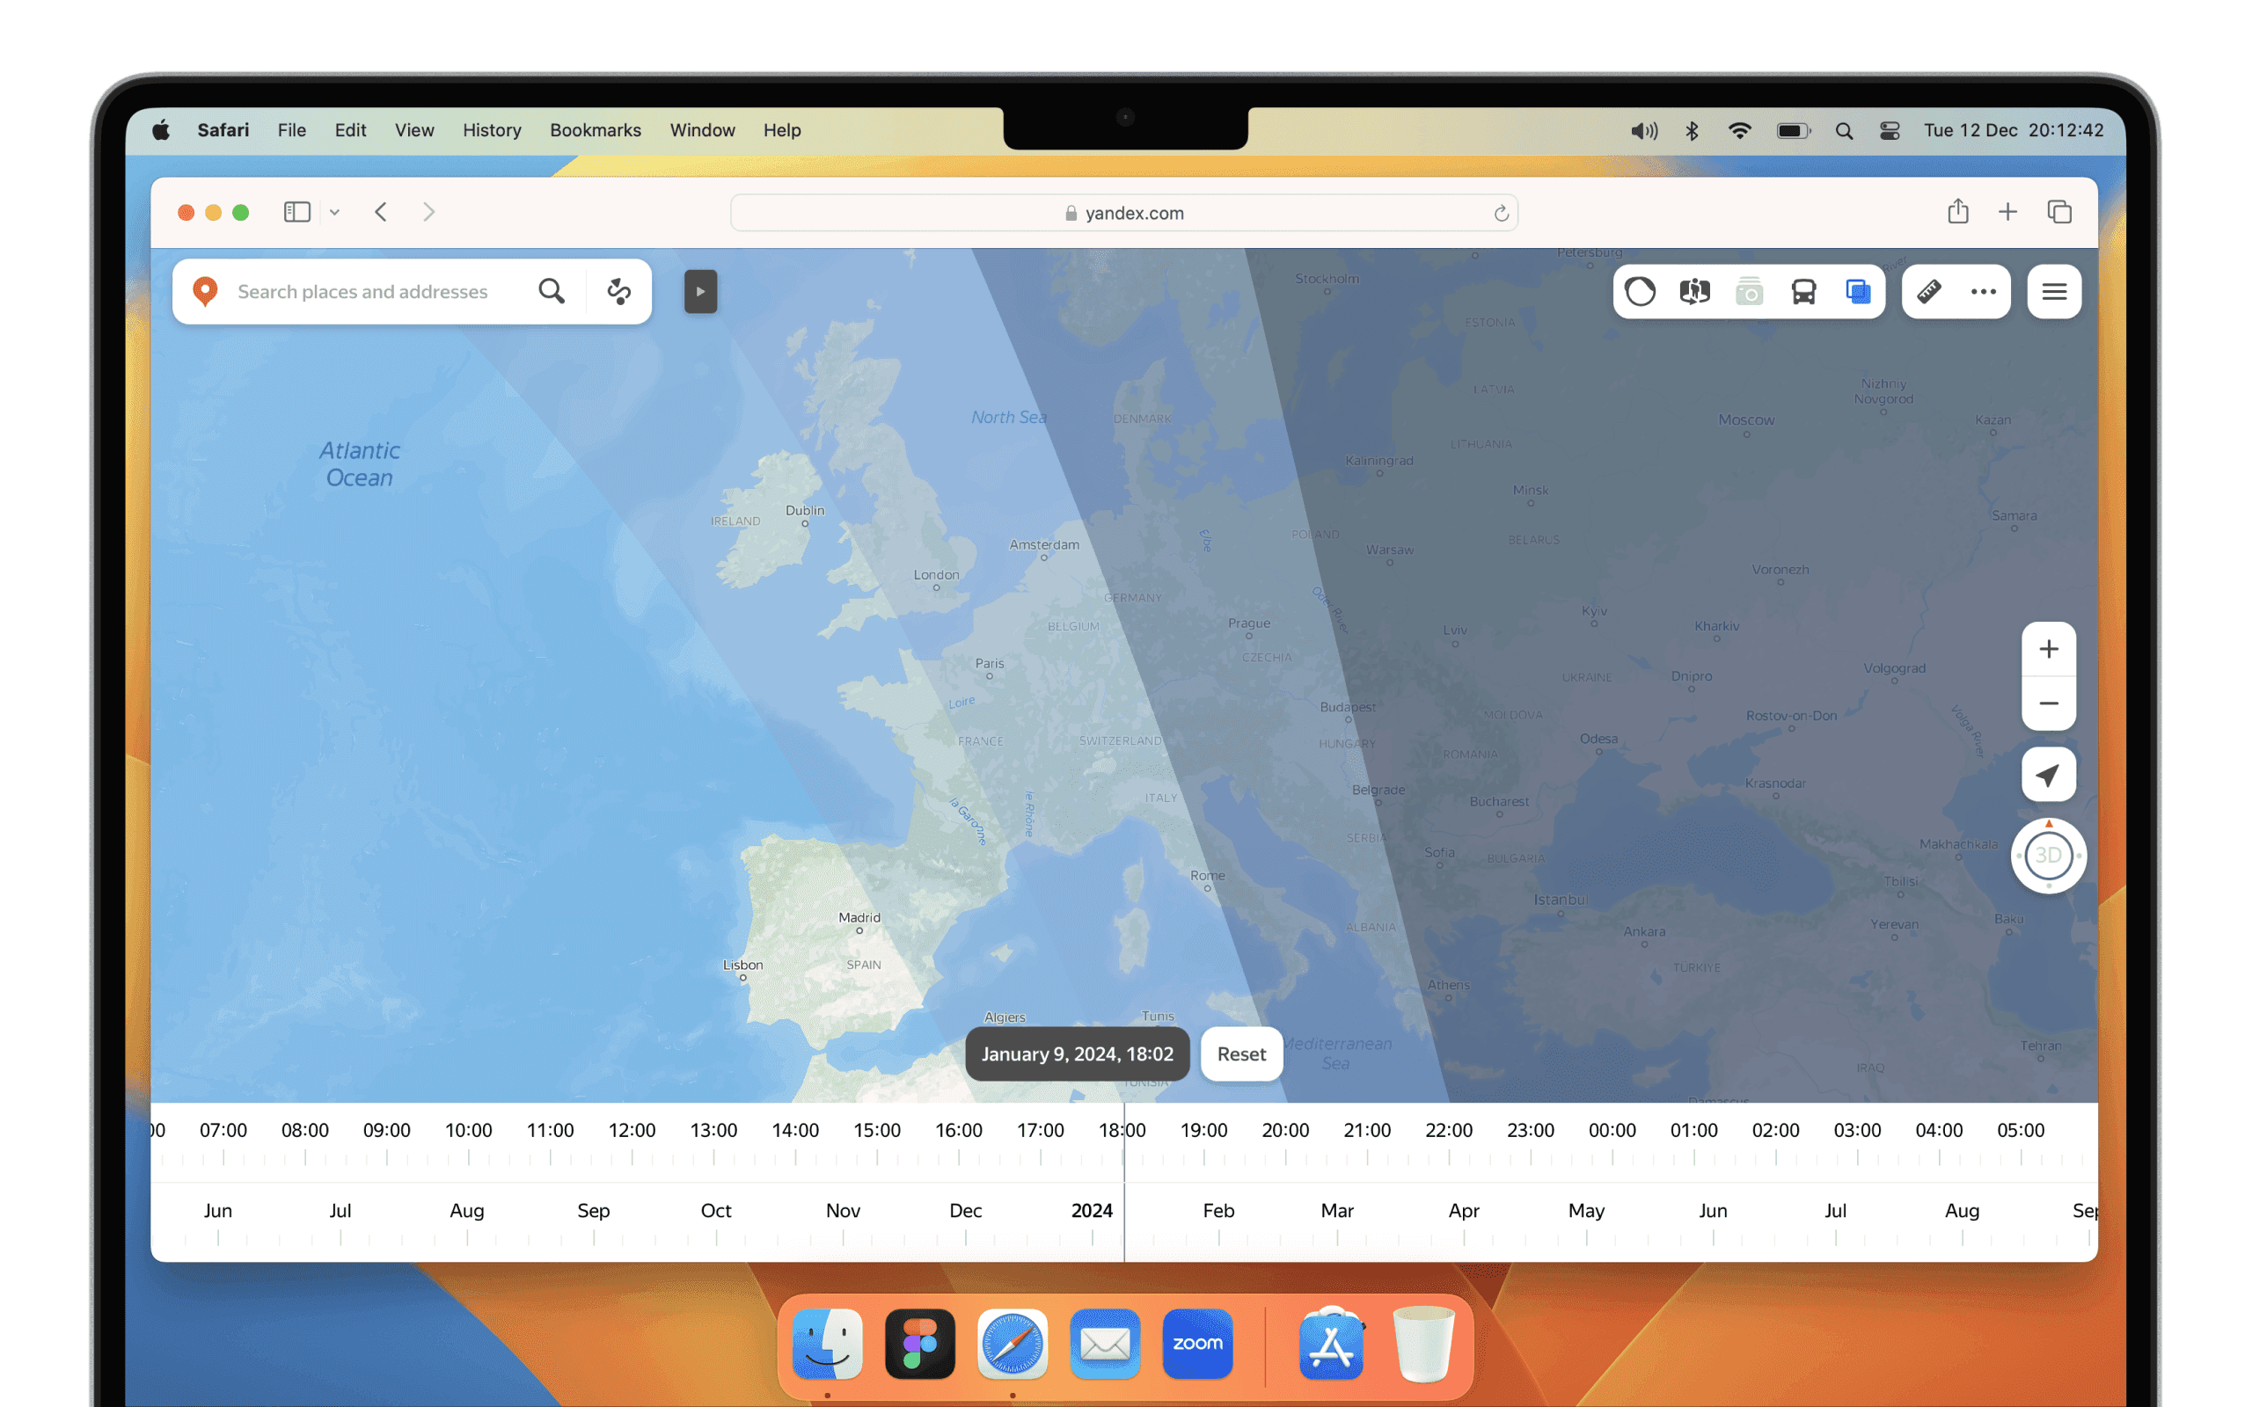Open the Bookmarks menu
This screenshot has height=1407, width=2252.
pyautogui.click(x=595, y=130)
